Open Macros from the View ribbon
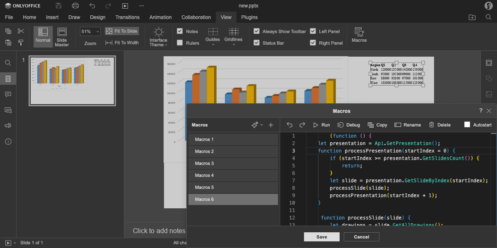 pos(359,35)
